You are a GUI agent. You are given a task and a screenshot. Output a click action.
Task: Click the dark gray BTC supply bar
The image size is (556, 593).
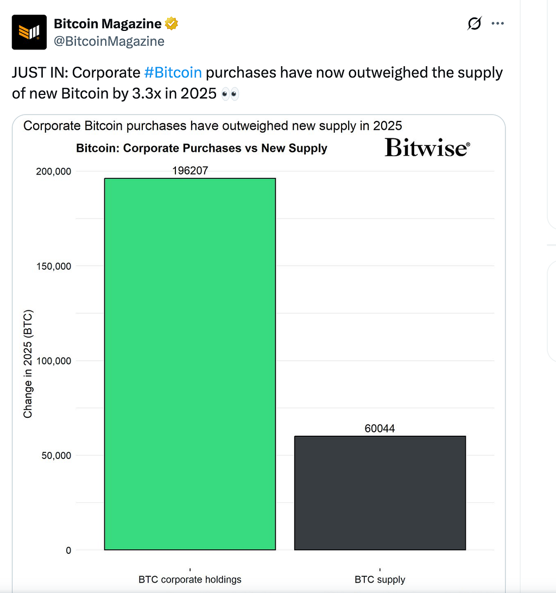pos(380,493)
